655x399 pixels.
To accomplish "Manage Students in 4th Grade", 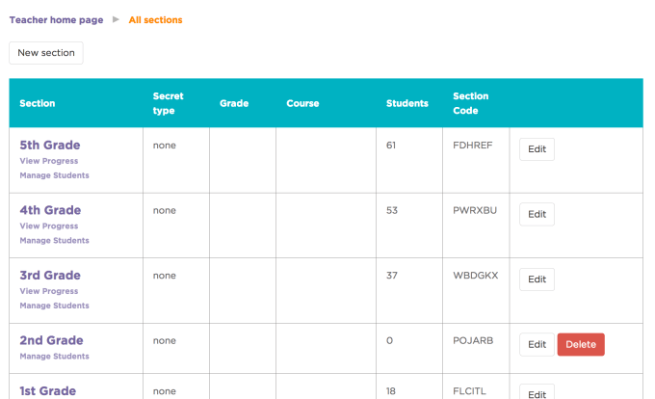I will coord(54,240).
